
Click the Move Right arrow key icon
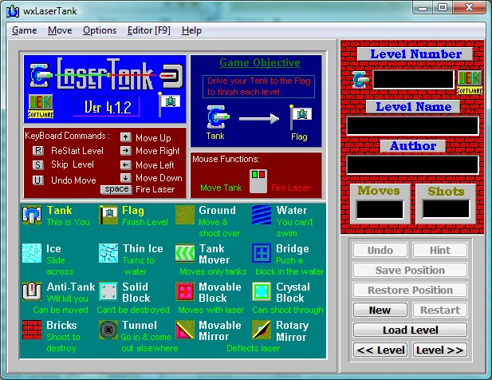[x=125, y=151]
